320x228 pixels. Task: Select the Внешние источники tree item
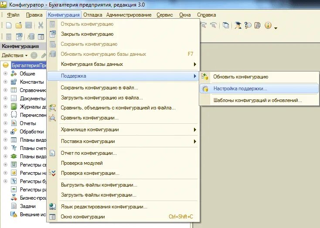tap(33, 214)
